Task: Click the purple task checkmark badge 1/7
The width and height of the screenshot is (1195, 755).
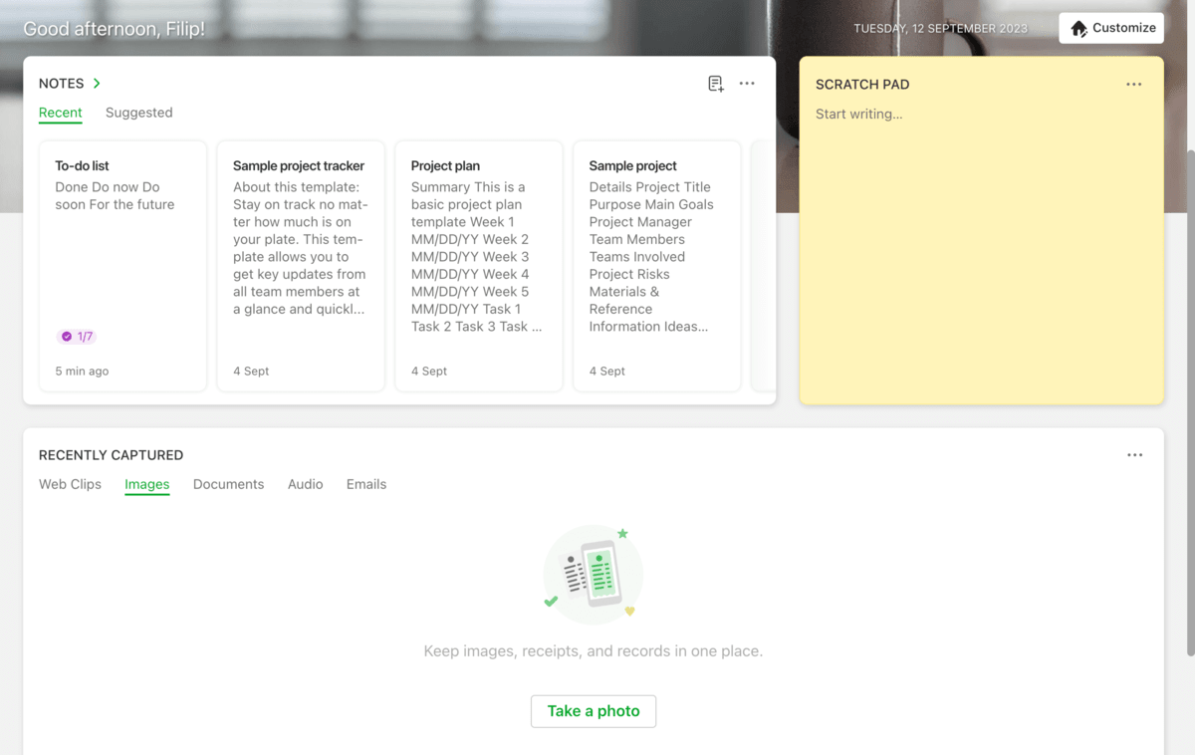Action: [77, 337]
